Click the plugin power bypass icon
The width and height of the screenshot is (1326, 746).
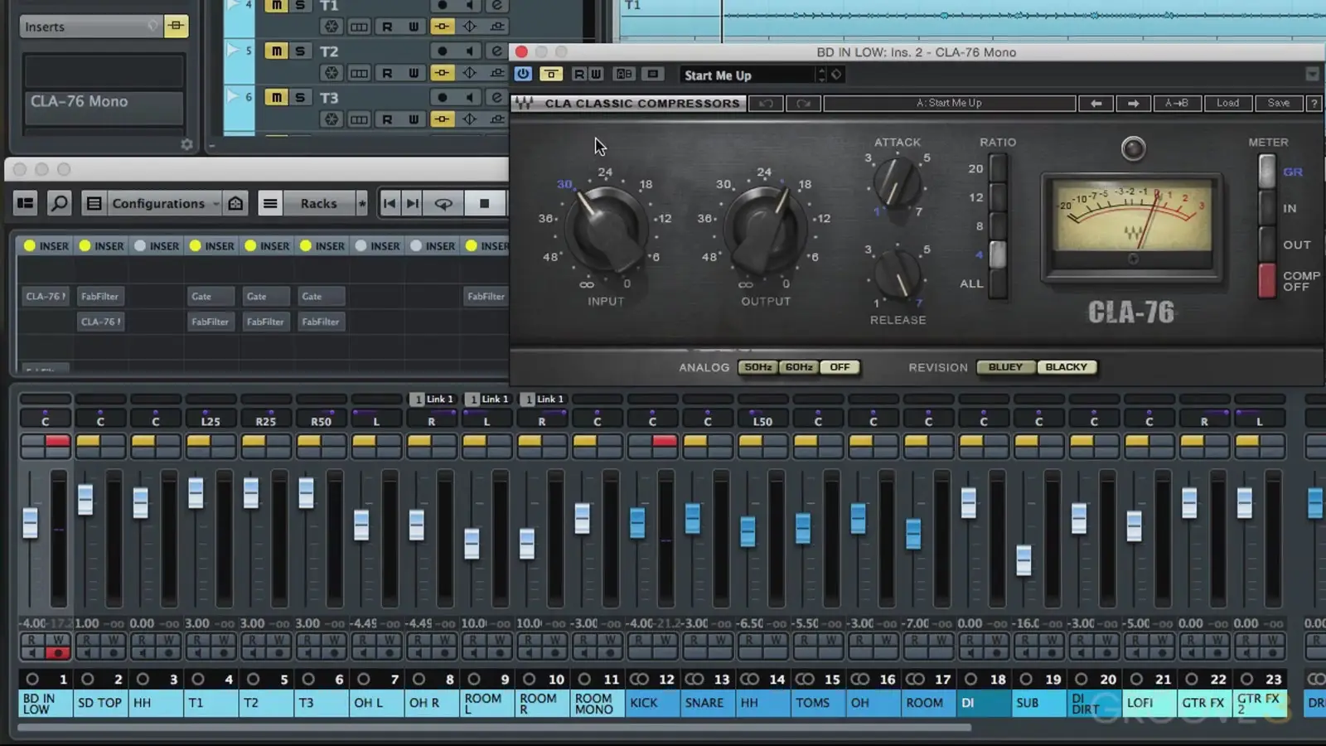click(x=523, y=74)
